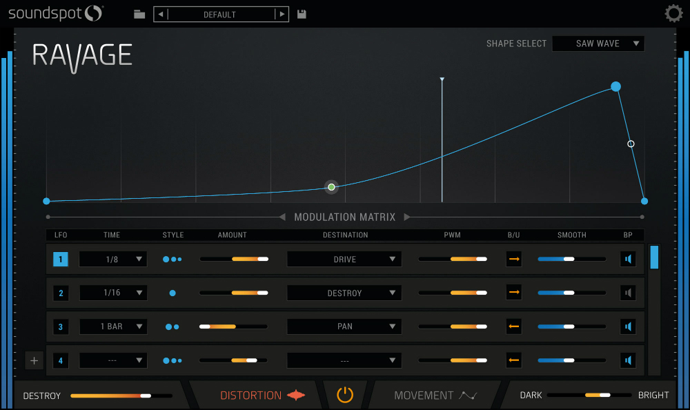Adjust LFO 2 smooth slider

pos(571,293)
